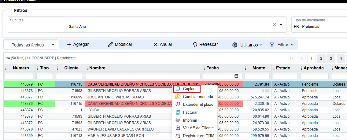Go to page 2 of the grid
Image resolution: width=347 pixels, height=140 pixels.
click(x=321, y=58)
